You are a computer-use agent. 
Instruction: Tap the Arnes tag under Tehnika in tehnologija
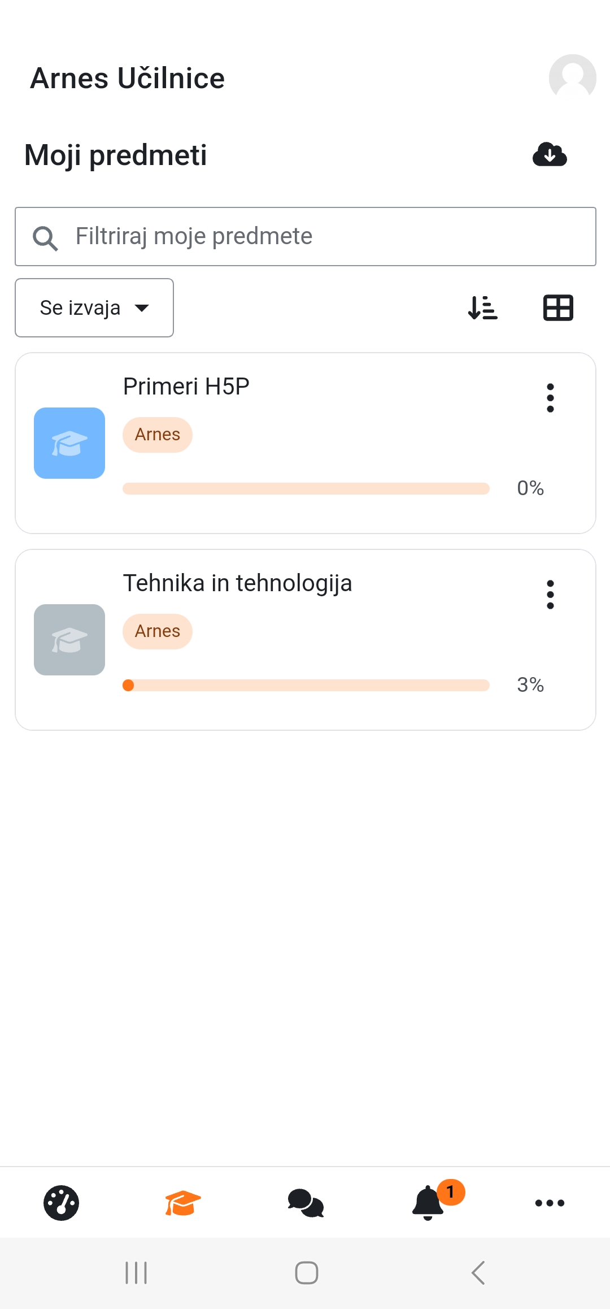(158, 631)
